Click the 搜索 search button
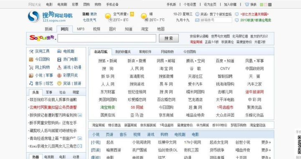The height and width of the screenshot is (159, 301). (169, 38)
